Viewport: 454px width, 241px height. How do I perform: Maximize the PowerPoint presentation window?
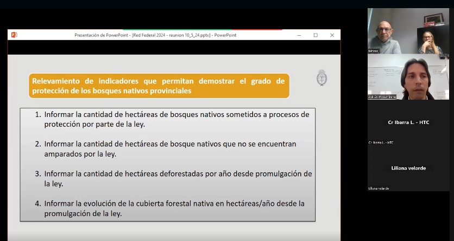click(316, 35)
